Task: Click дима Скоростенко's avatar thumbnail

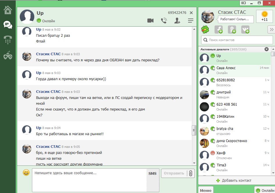Action: (x=204, y=143)
